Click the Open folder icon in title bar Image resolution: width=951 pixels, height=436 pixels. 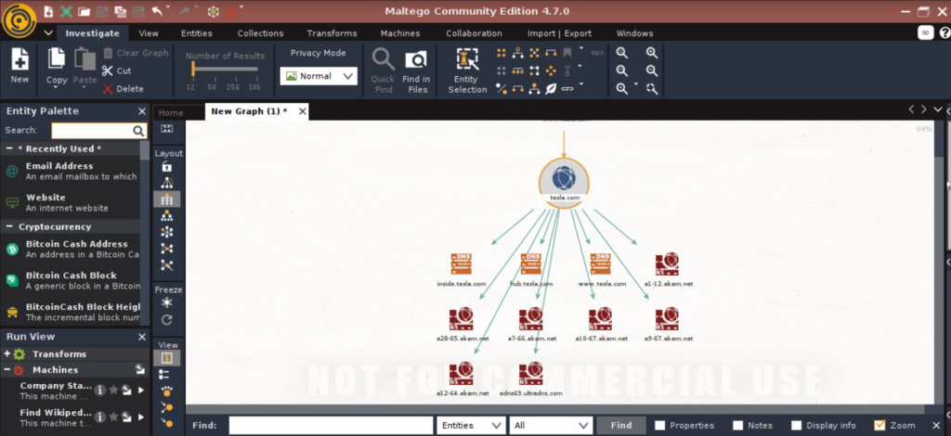[x=85, y=11]
